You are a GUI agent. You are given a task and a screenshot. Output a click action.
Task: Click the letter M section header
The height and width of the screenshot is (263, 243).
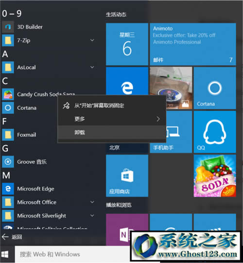(x=6, y=175)
